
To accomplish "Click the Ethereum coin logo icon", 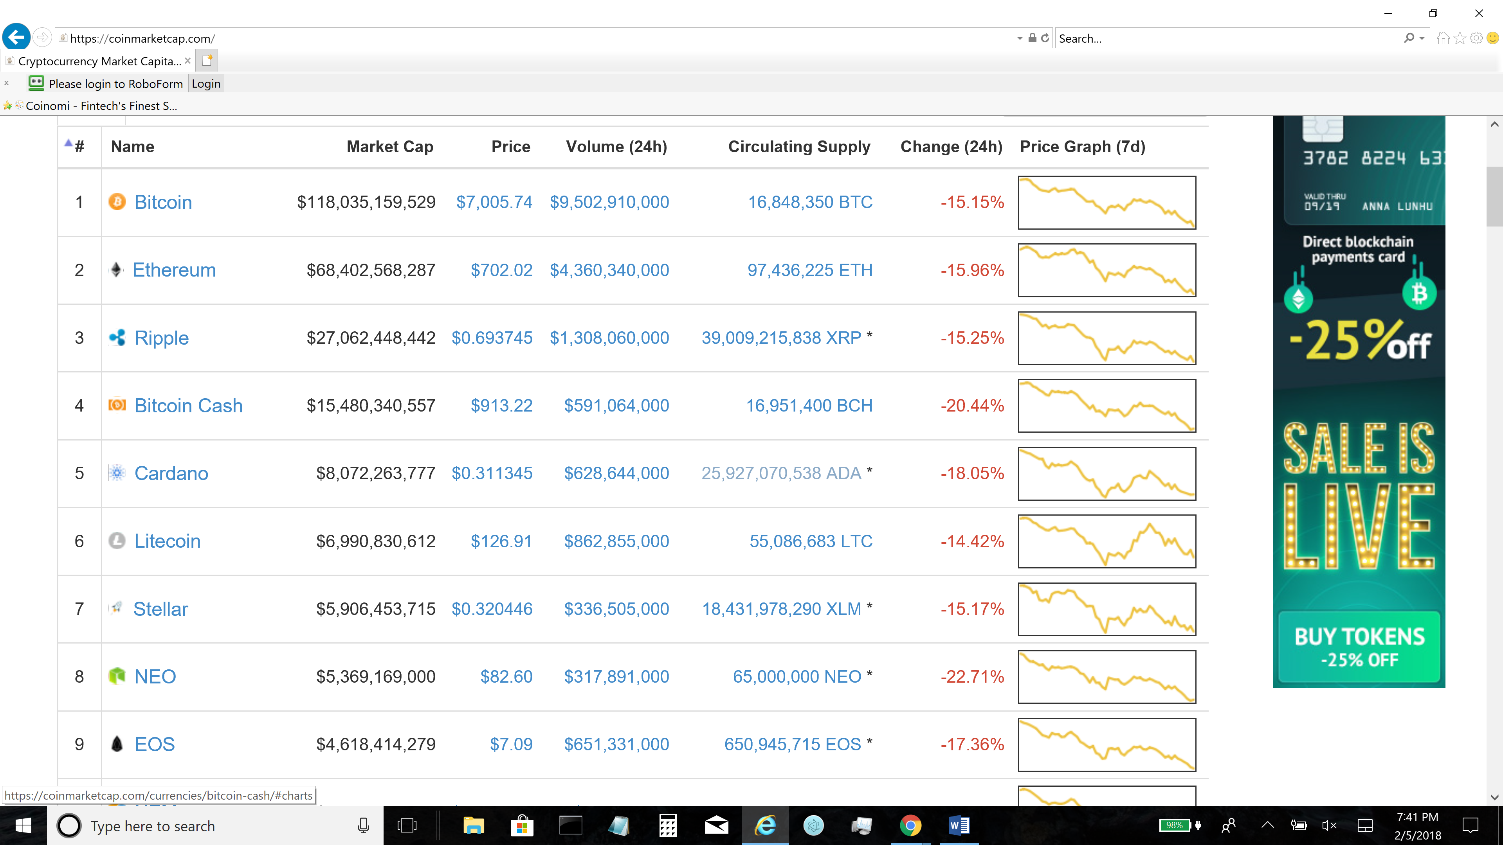I will tap(117, 270).
